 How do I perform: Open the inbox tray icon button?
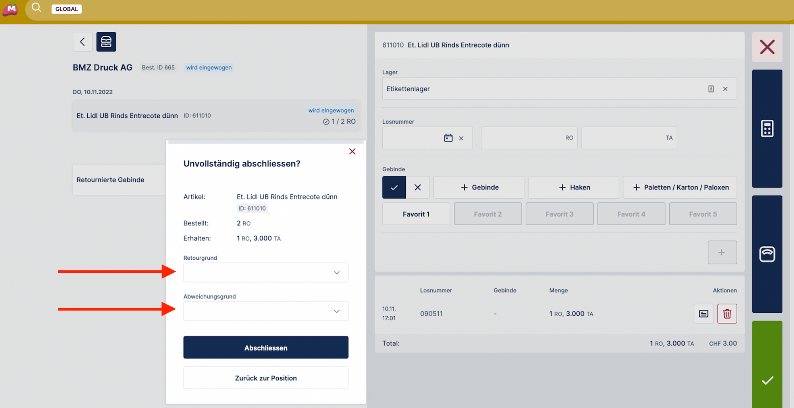point(106,42)
